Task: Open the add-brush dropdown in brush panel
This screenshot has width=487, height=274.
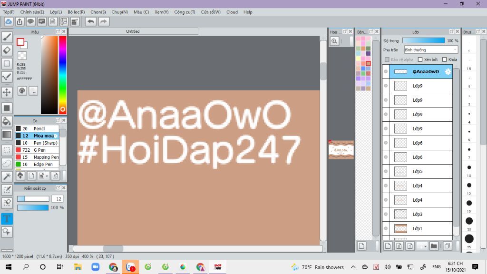Action: point(43,176)
